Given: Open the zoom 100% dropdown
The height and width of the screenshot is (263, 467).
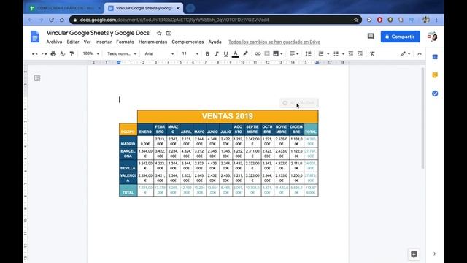Looking at the screenshot, I should tap(90, 53).
